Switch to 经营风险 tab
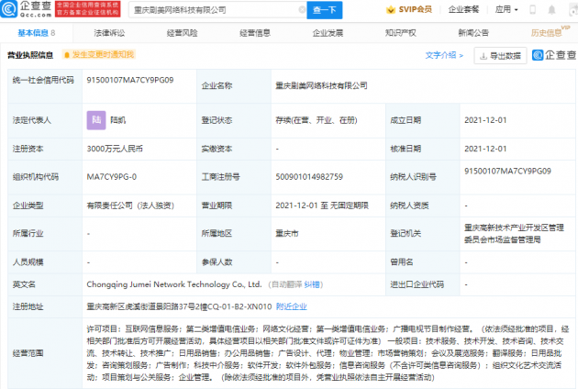578x389 pixels. 182,33
